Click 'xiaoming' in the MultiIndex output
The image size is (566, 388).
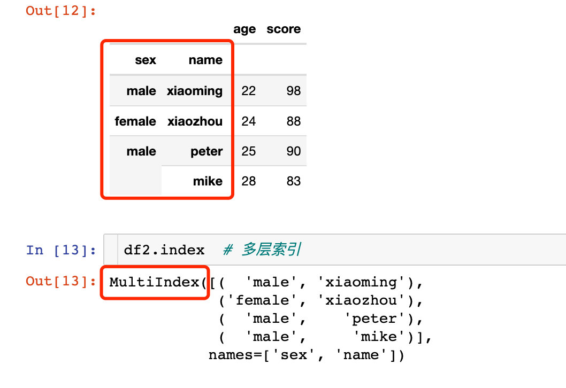[361, 282]
